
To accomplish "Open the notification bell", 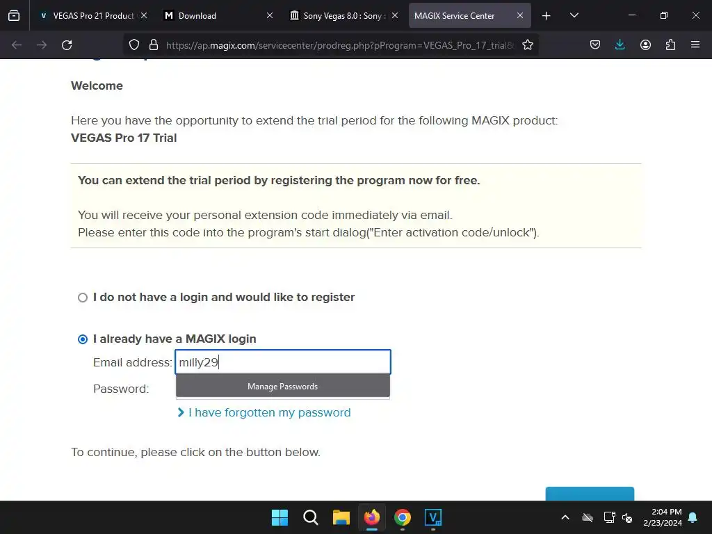I will [x=693, y=517].
